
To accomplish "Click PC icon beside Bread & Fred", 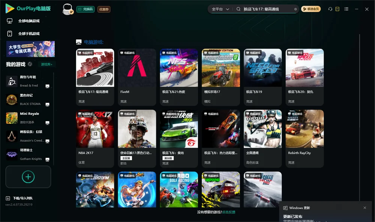I will click(x=47, y=86).
